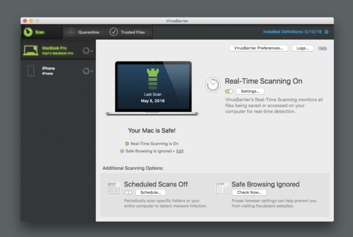Open the Scan tab
This screenshot has height=237, width=353.
pos(42,32)
